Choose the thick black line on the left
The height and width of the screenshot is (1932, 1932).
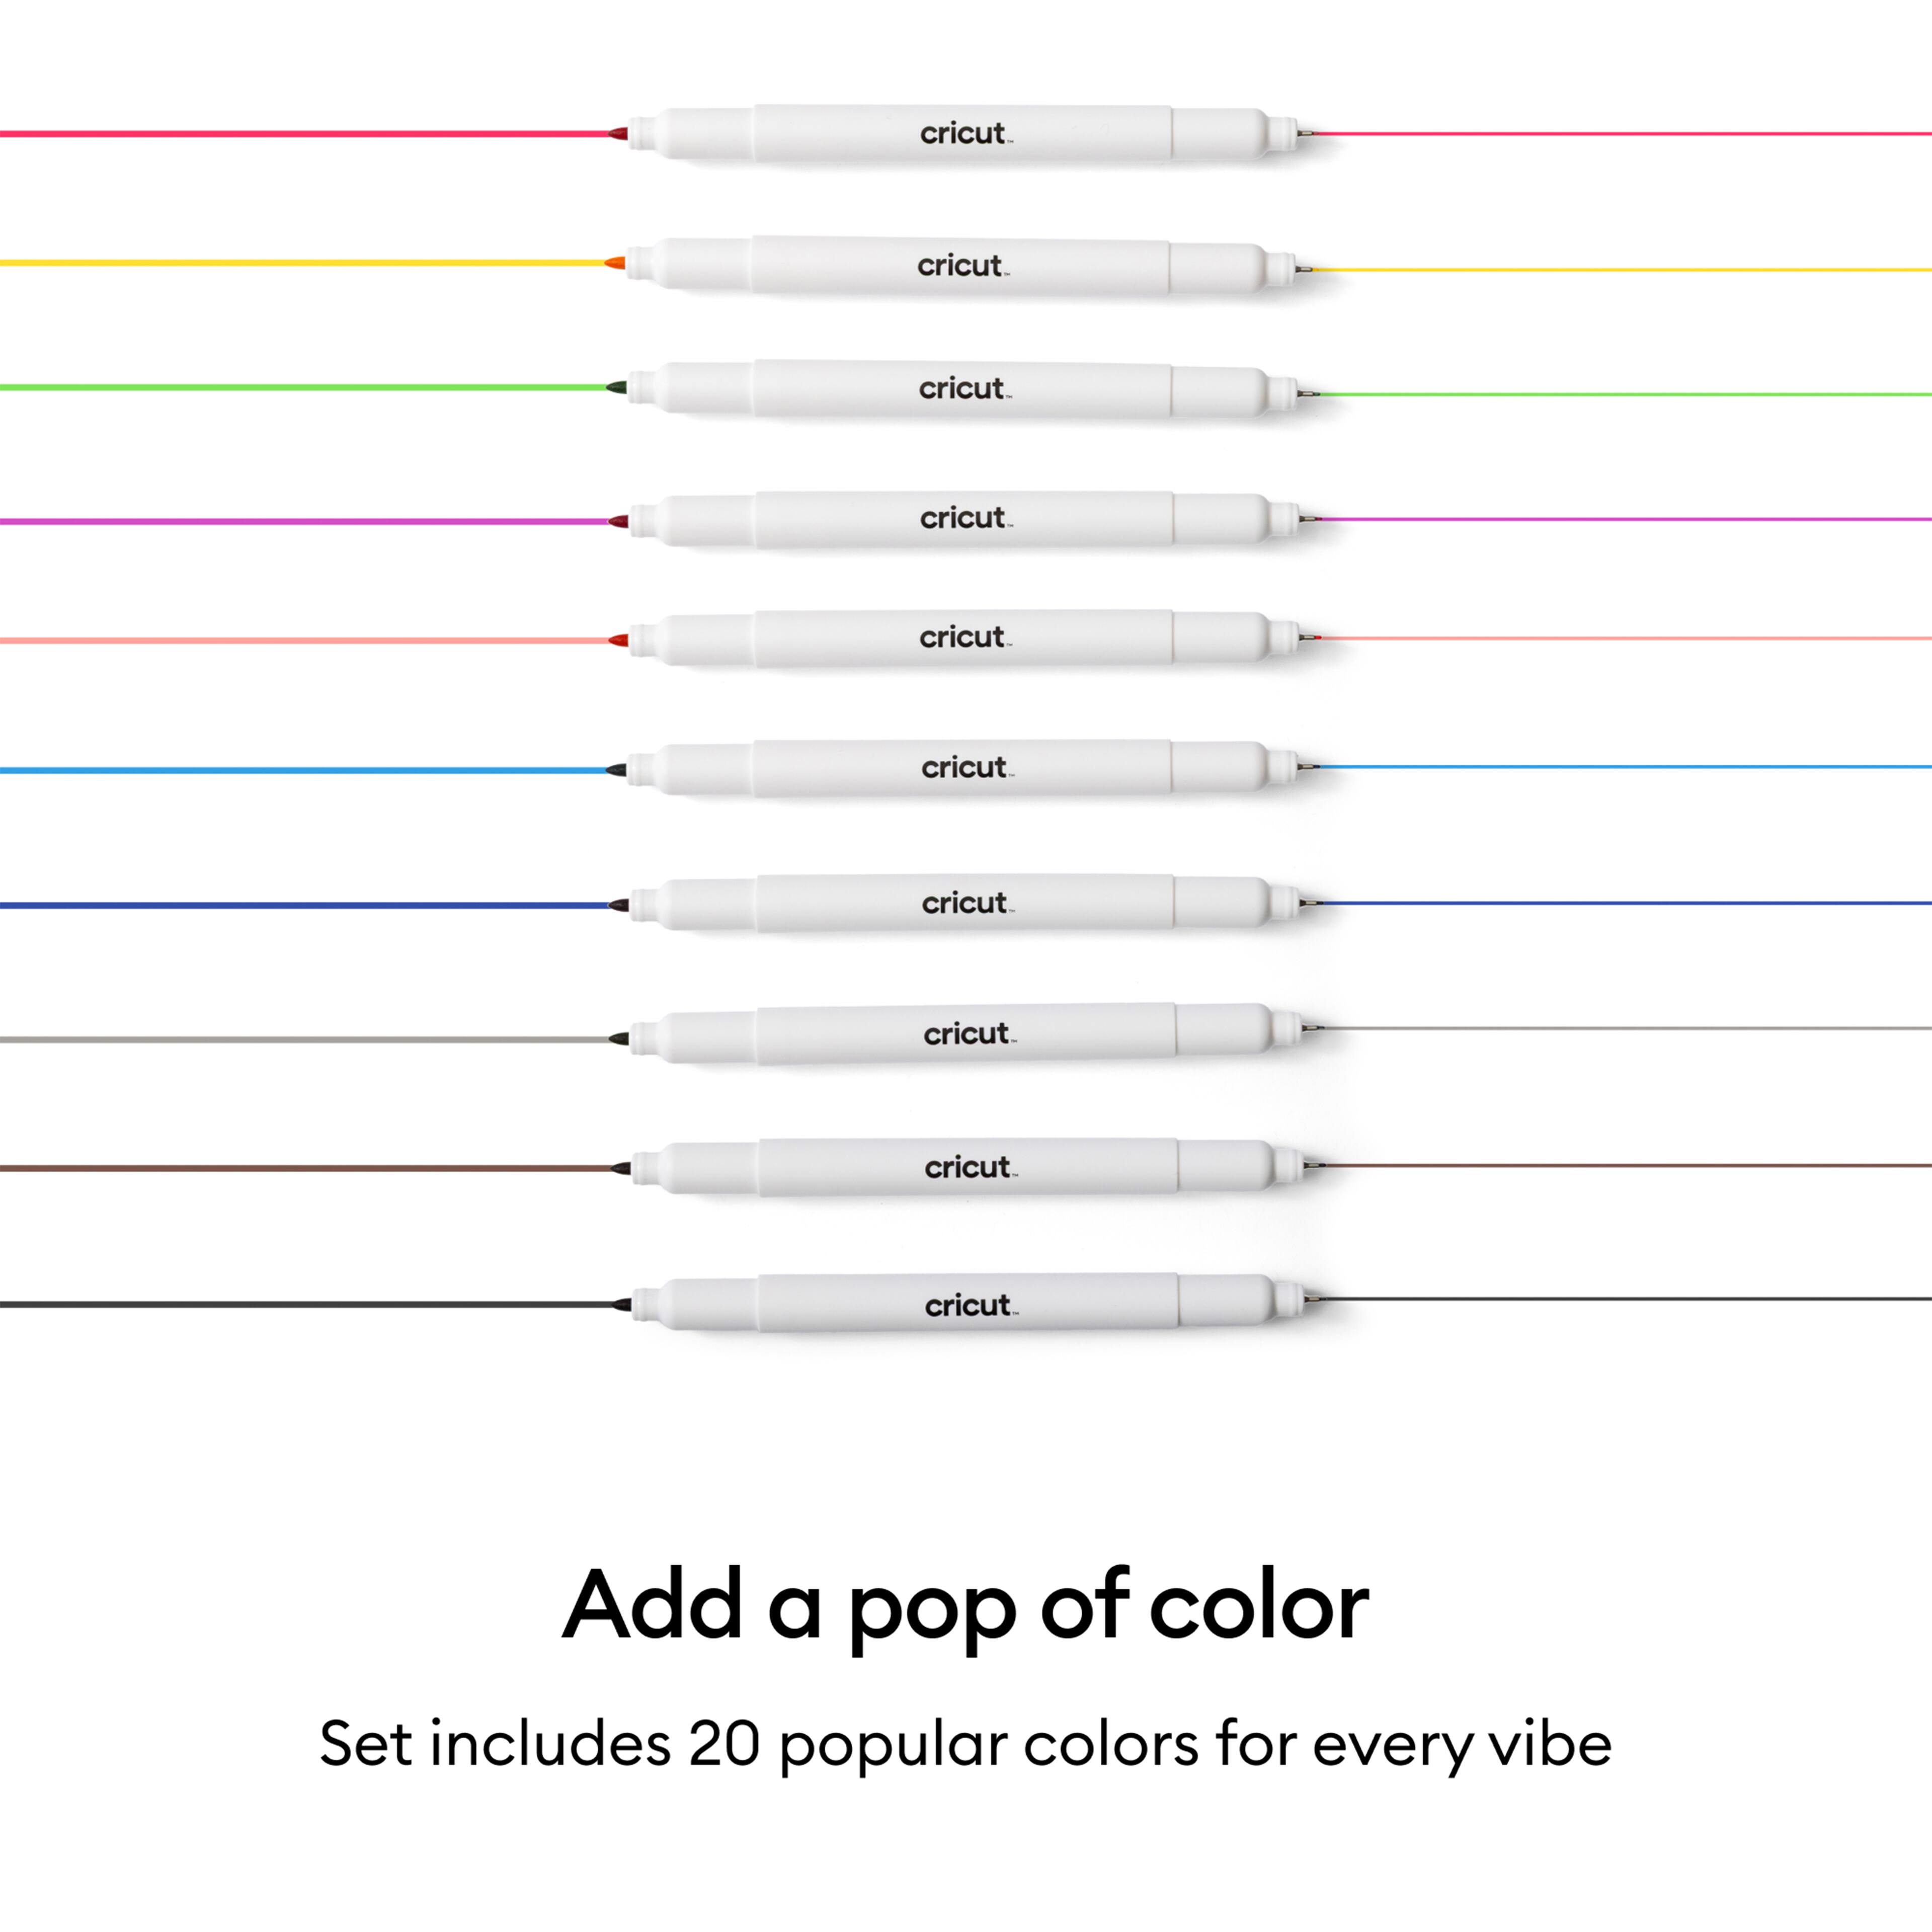(x=300, y=1304)
